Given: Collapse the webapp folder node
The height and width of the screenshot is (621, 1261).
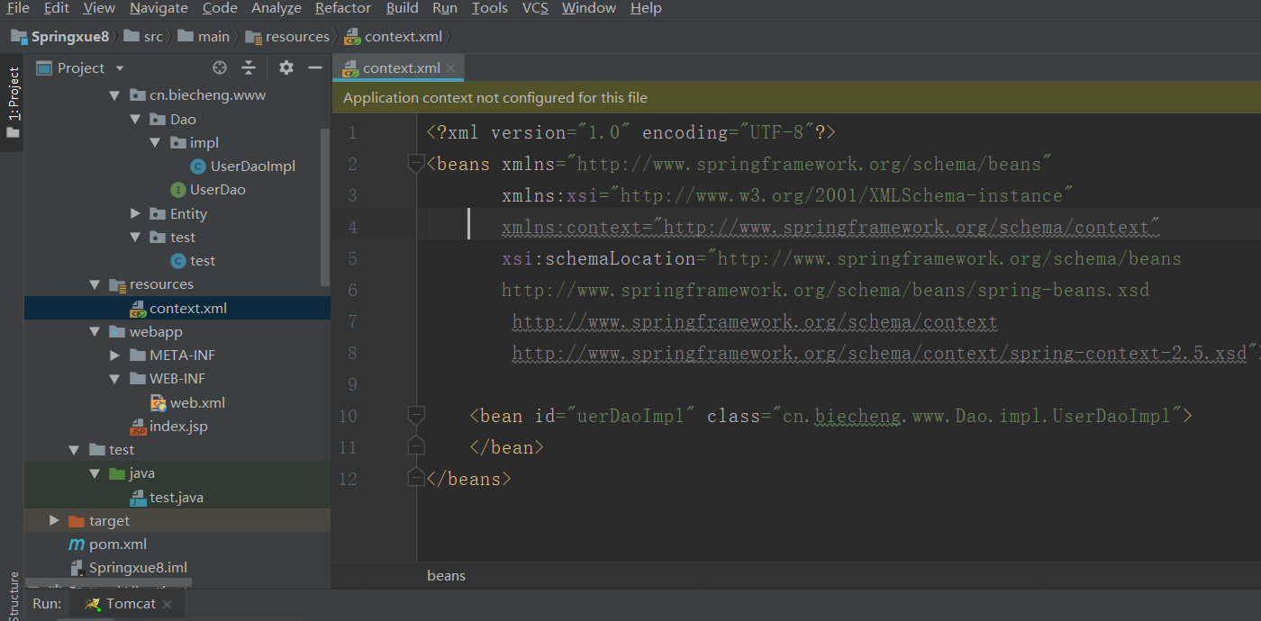Looking at the screenshot, I should point(95,332).
